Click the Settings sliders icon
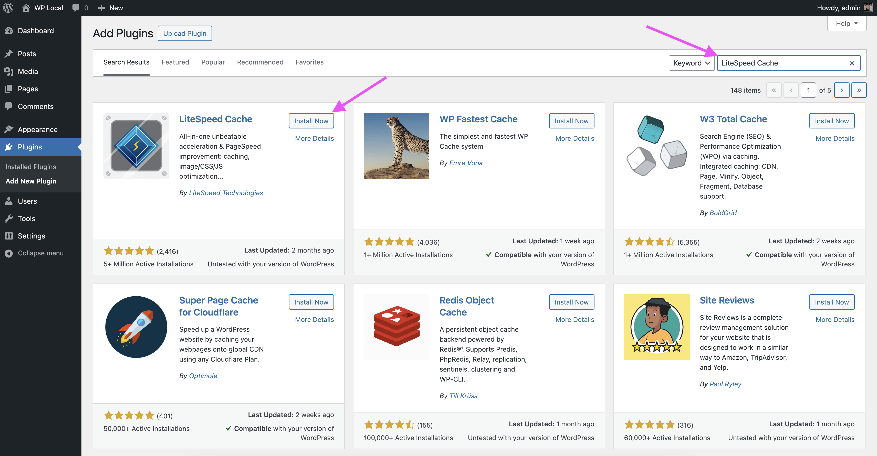877x456 pixels. (x=9, y=236)
